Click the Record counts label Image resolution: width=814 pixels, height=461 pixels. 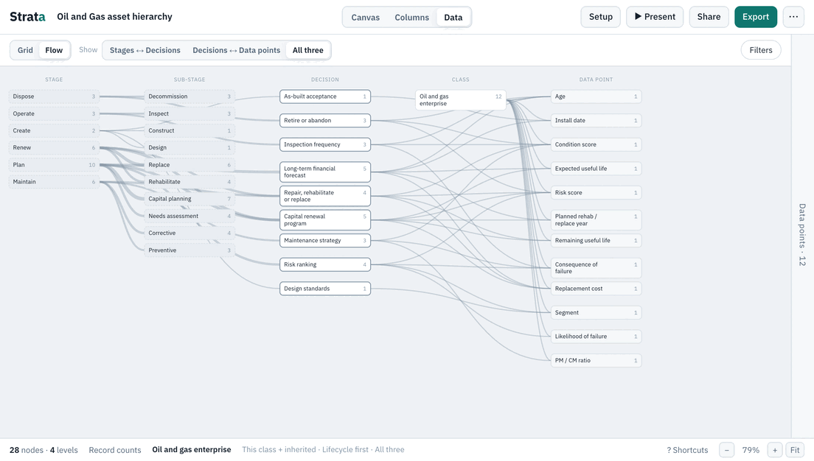tap(115, 450)
